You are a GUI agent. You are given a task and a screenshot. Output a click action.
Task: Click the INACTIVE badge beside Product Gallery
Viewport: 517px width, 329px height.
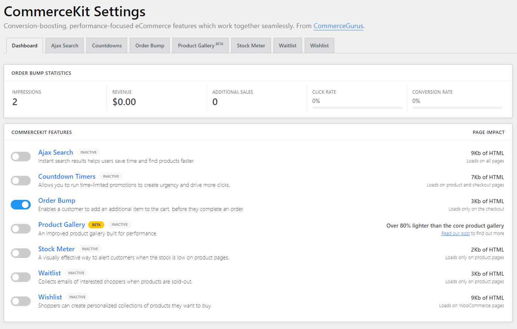tap(120, 224)
